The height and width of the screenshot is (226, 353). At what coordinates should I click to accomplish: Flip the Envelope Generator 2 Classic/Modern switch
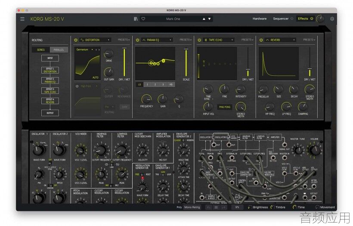pos(184,140)
